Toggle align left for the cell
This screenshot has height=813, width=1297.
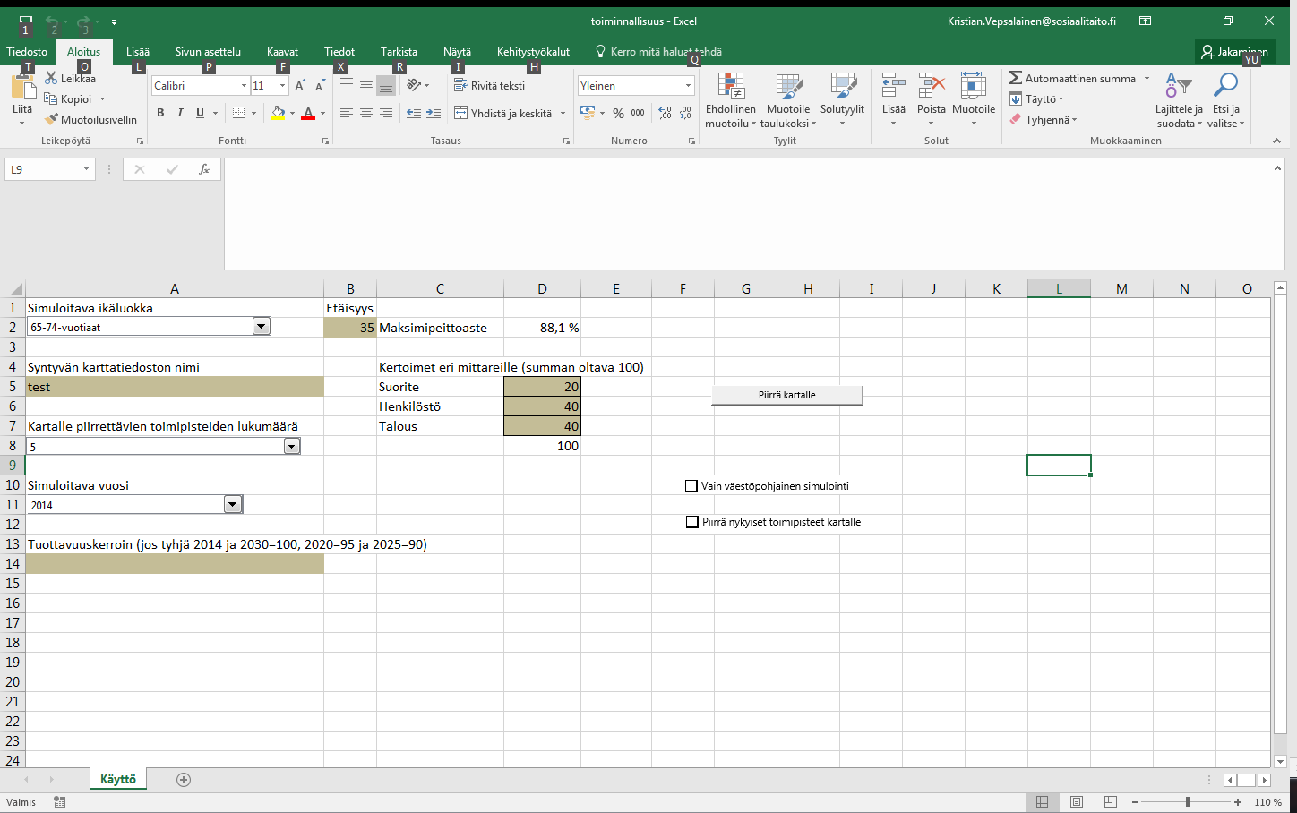347,113
